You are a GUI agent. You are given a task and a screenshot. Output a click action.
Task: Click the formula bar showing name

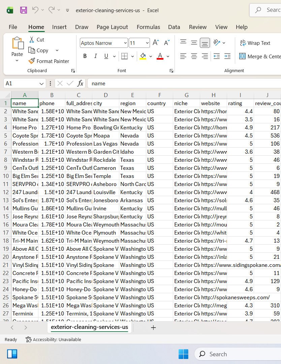[185, 83]
